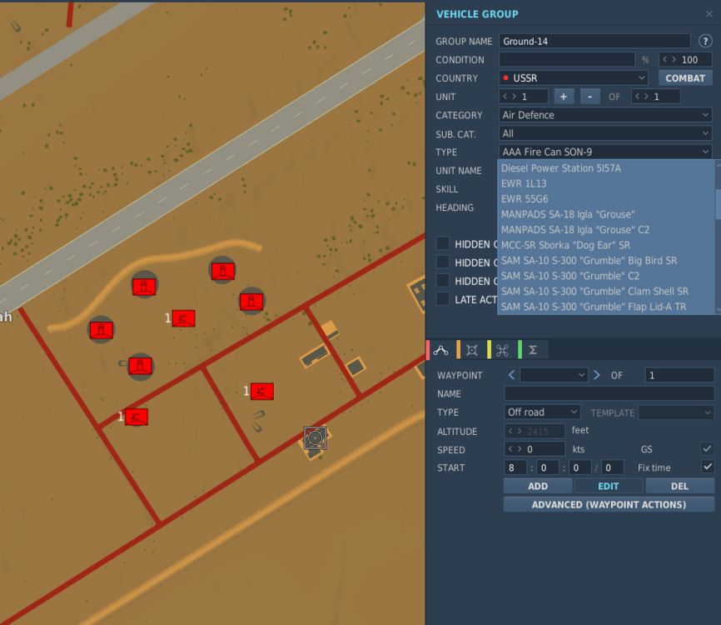Viewport: 721px width, 625px height.
Task: Toggle the GS speed checkbox
Action: [707, 448]
